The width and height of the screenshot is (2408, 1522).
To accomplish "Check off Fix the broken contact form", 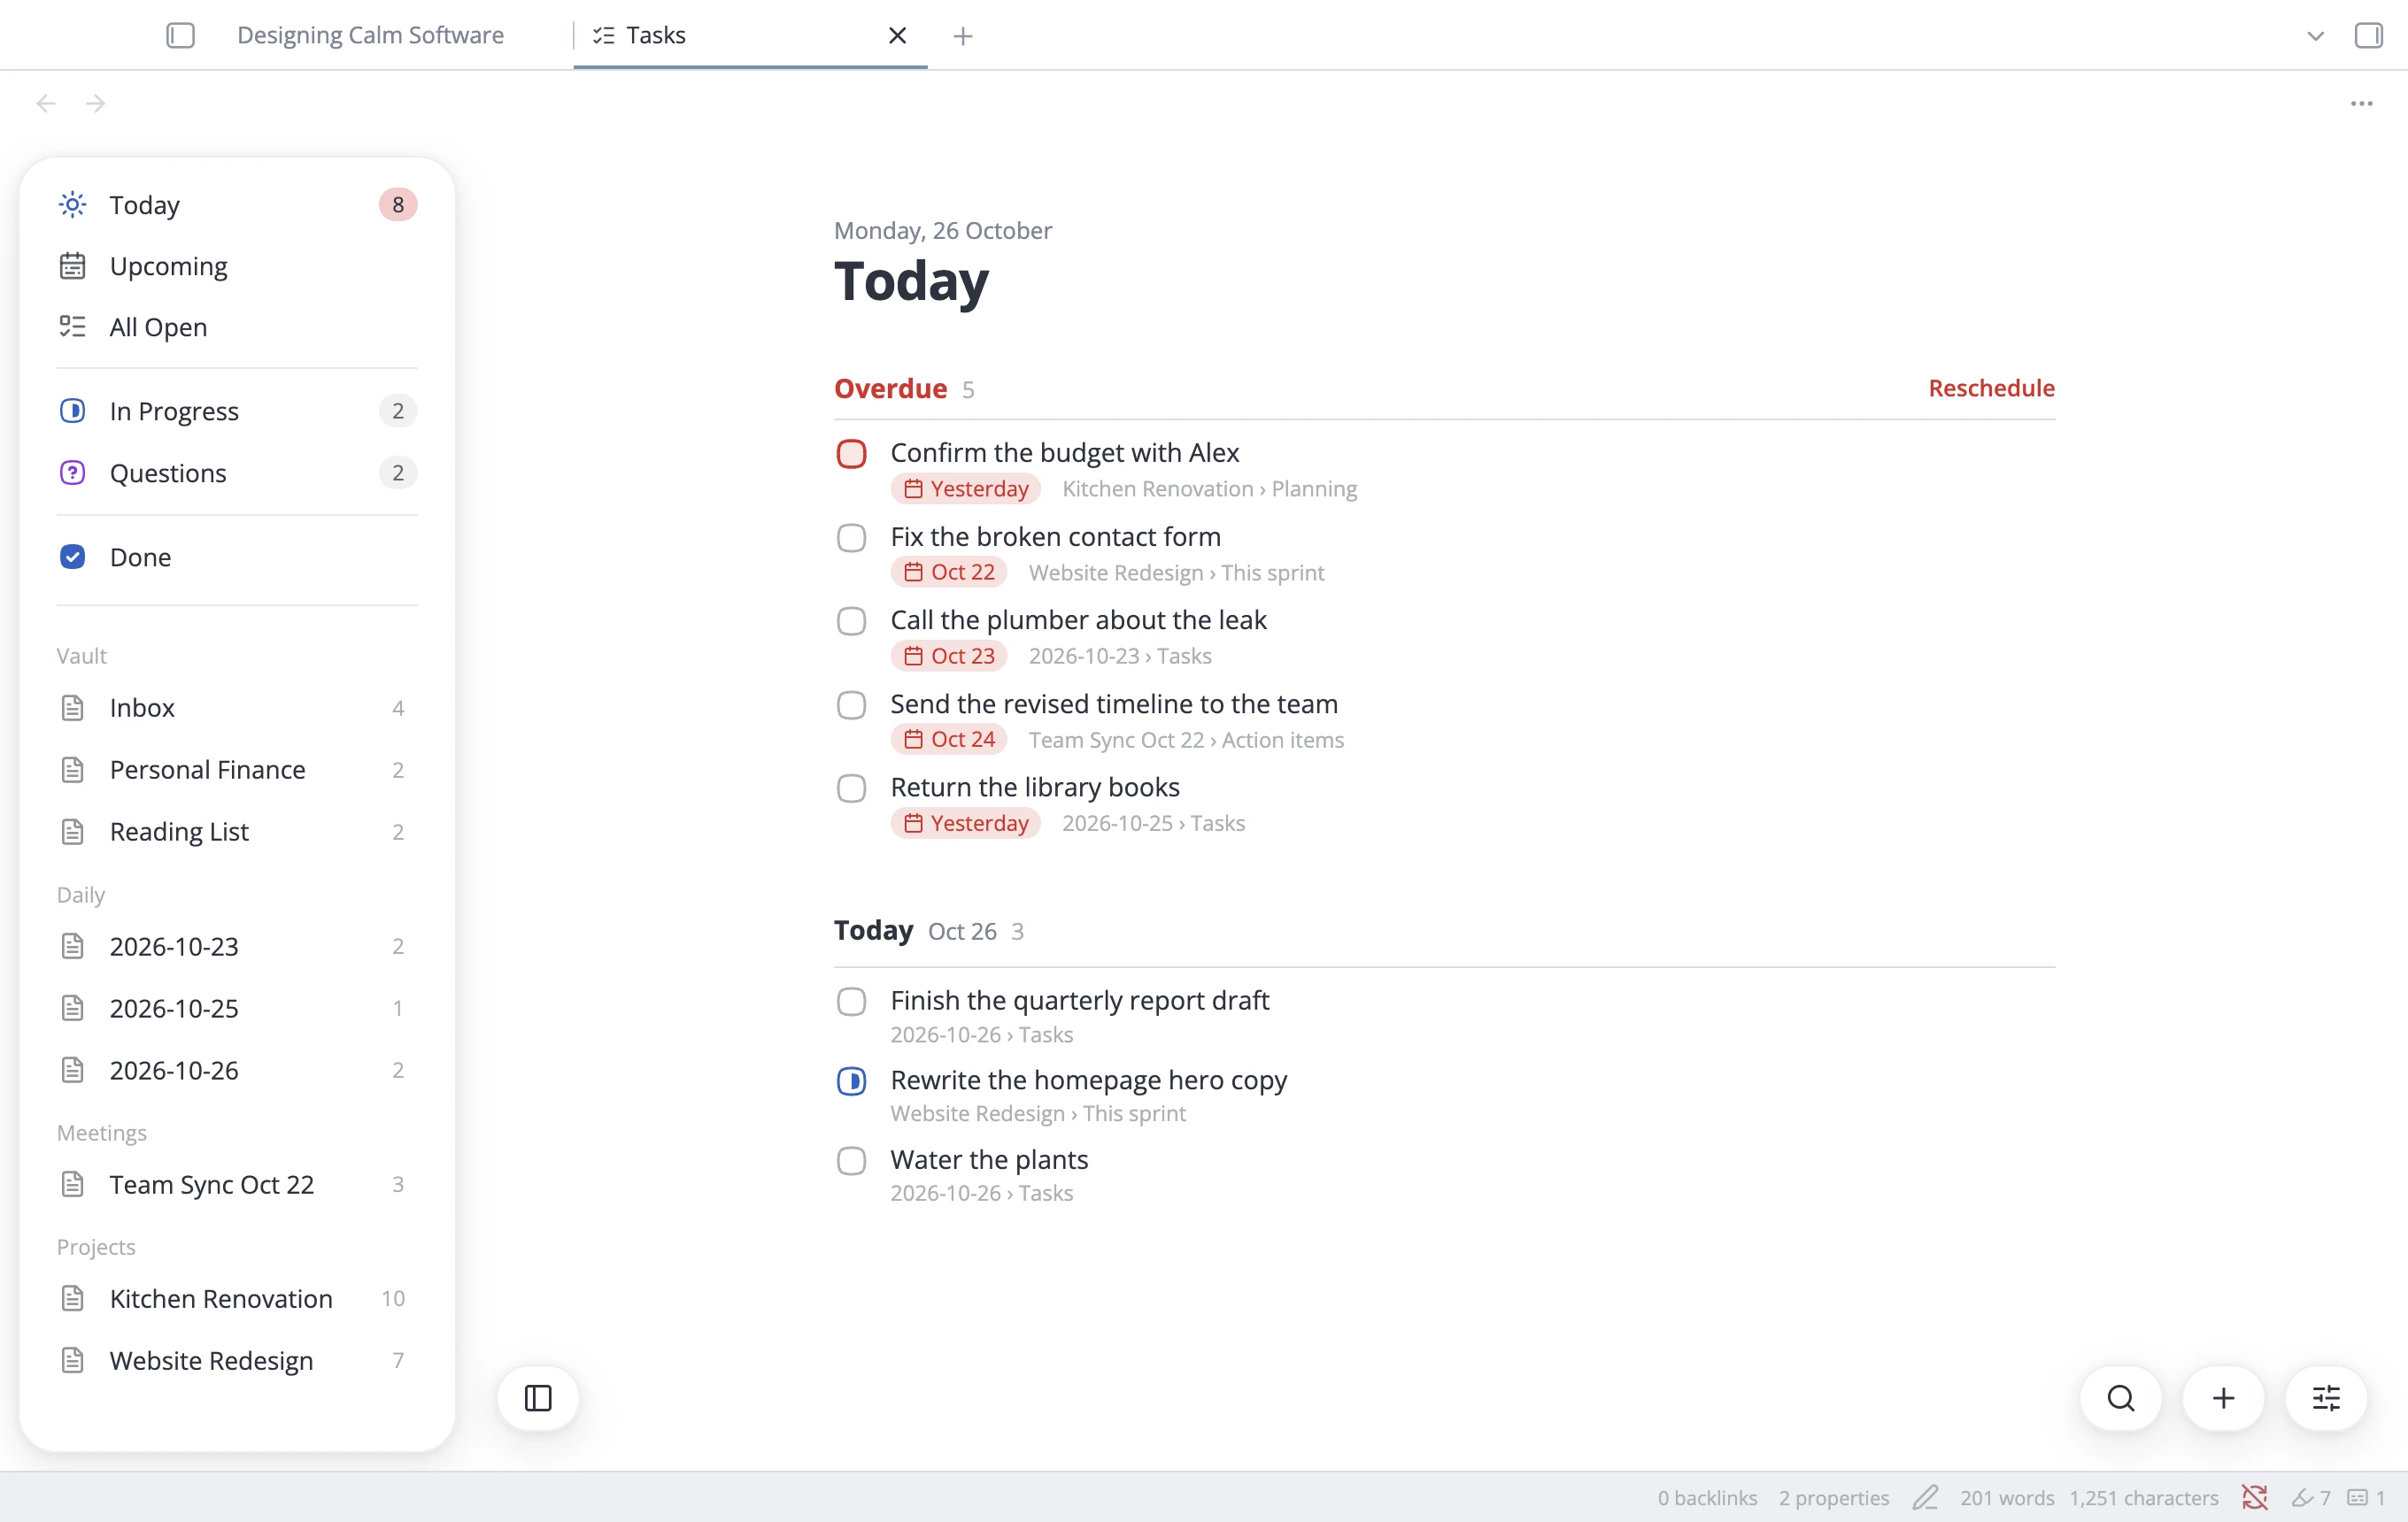I will tap(851, 538).
